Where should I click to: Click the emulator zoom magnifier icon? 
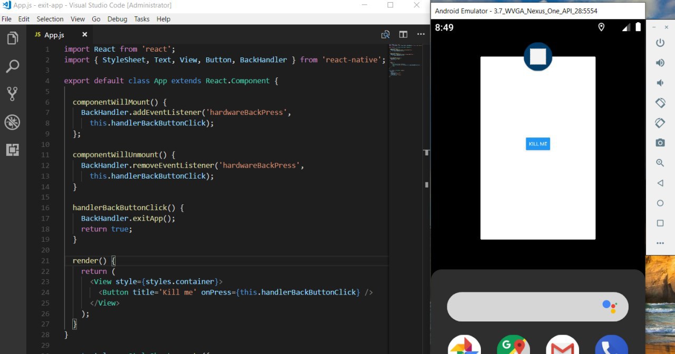[x=660, y=163]
